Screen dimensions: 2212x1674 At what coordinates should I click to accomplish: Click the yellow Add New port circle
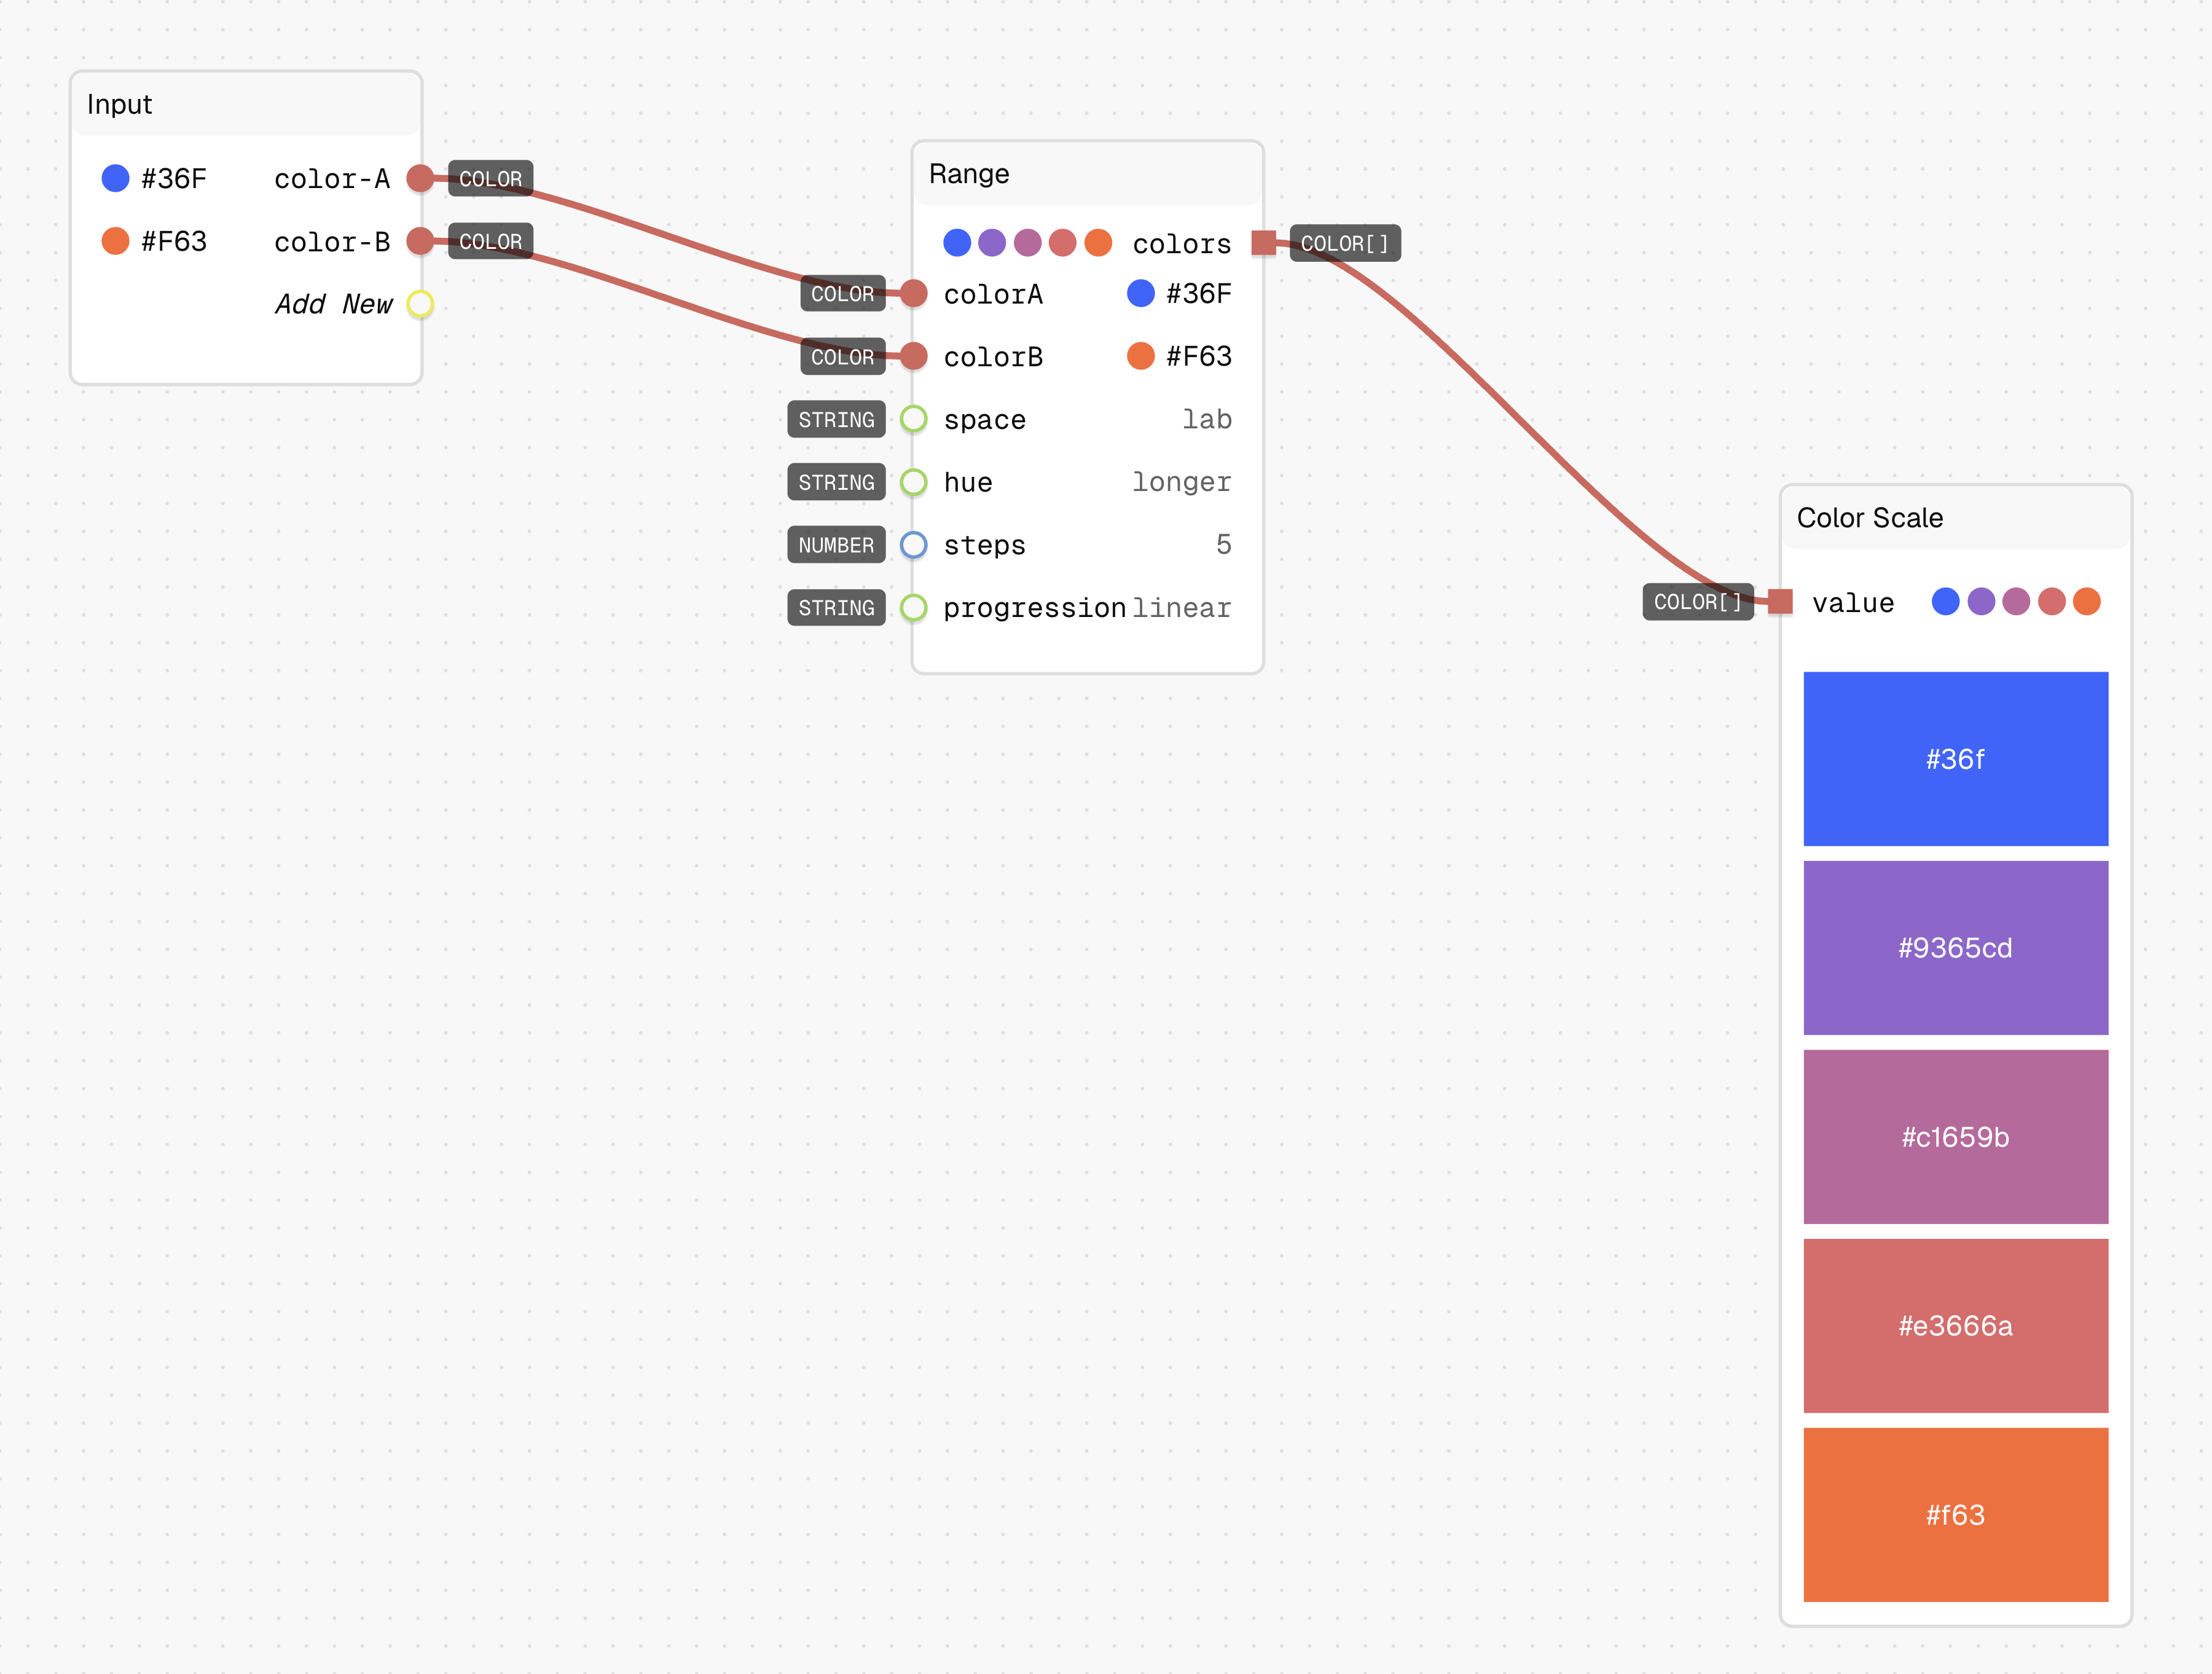click(x=420, y=304)
